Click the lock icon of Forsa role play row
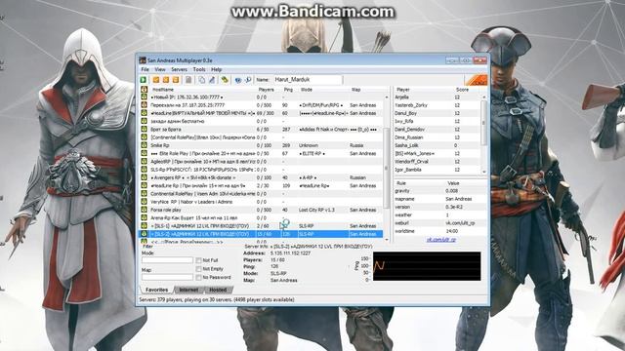This screenshot has width=625, height=351. coord(144,210)
